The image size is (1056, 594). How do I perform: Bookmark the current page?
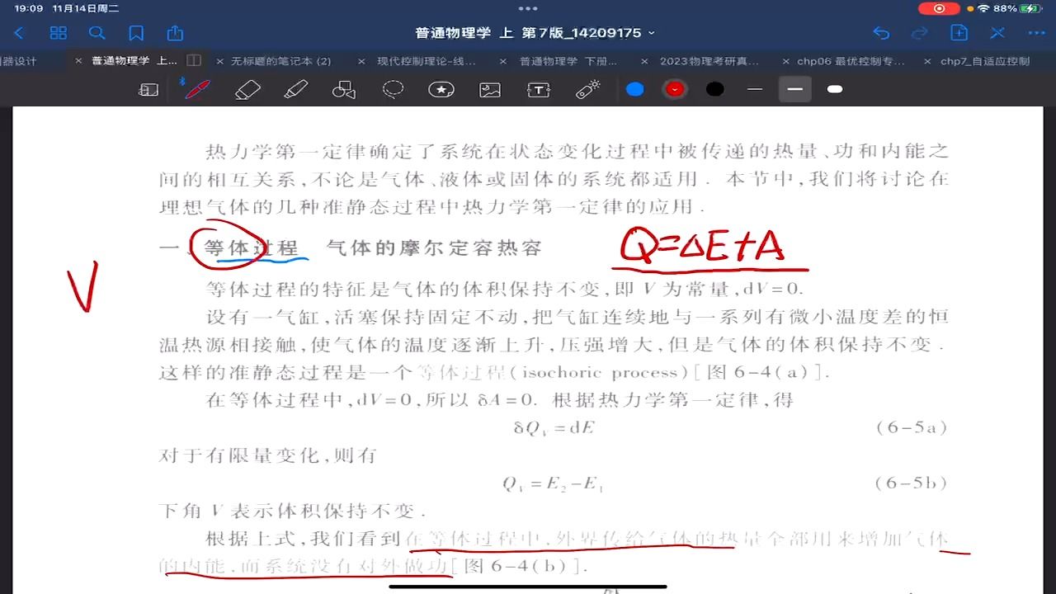136,33
